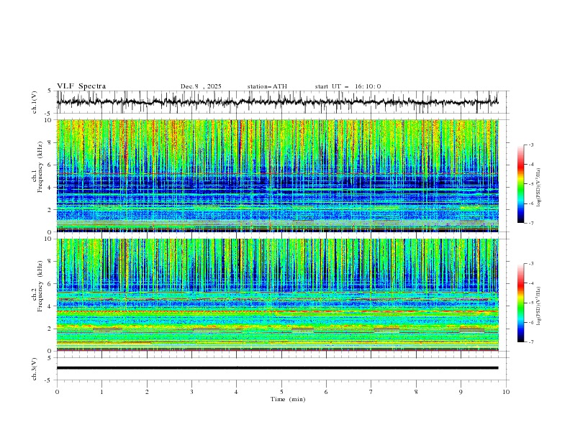Image resolution: width=570 pixels, height=440 pixels.
Task: Click the date "Dec. 8 , 2025"
Action: (201, 86)
